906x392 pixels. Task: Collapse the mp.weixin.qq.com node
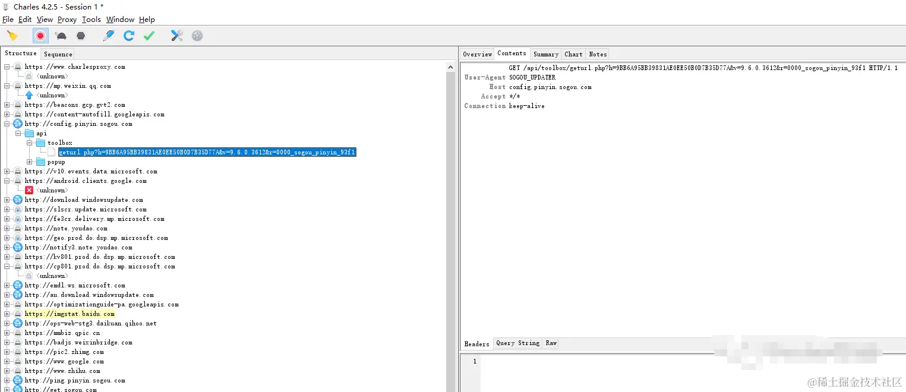[x=7, y=86]
